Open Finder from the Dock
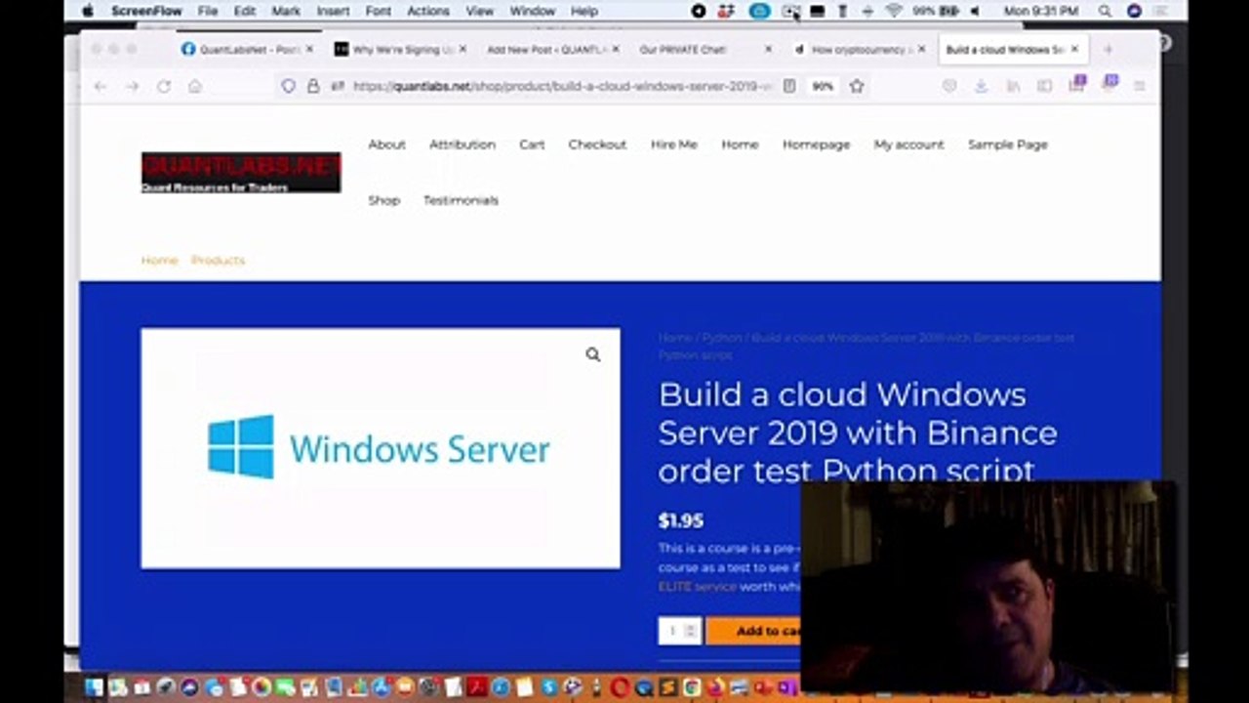The height and width of the screenshot is (703, 1249). (x=94, y=688)
